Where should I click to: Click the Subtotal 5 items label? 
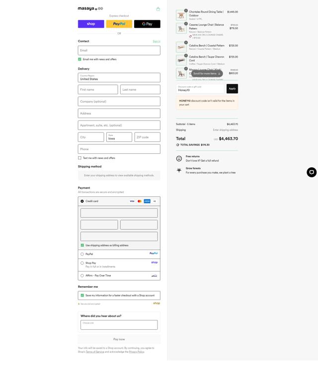(x=185, y=124)
